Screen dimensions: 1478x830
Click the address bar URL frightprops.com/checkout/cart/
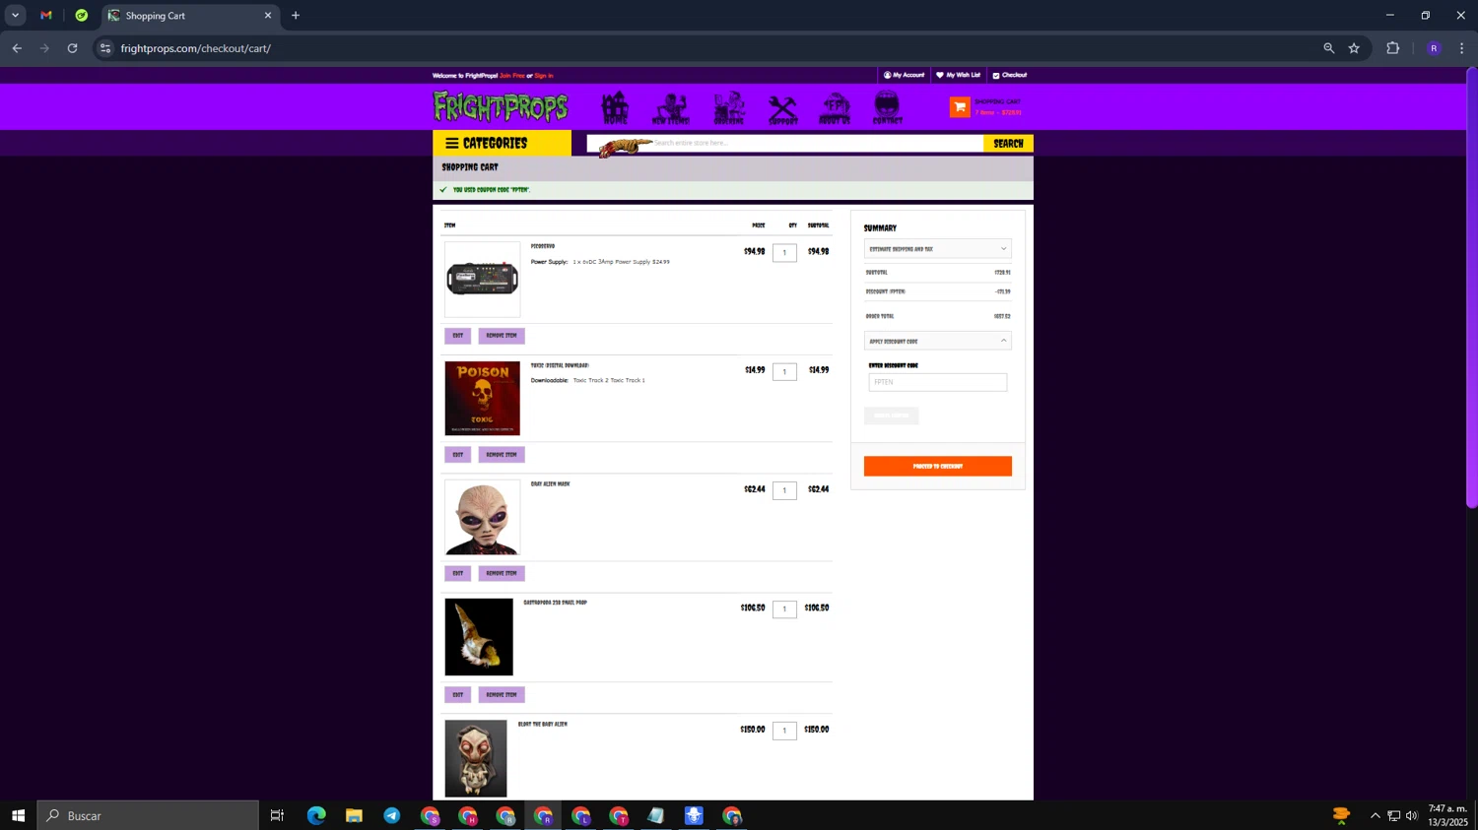(195, 48)
